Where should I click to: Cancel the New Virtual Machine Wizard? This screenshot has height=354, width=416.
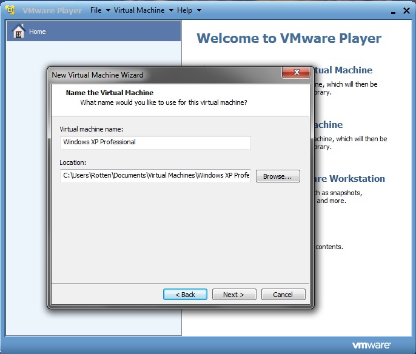coord(283,295)
